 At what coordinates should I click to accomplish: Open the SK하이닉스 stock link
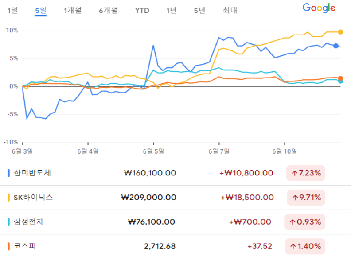(x=34, y=197)
